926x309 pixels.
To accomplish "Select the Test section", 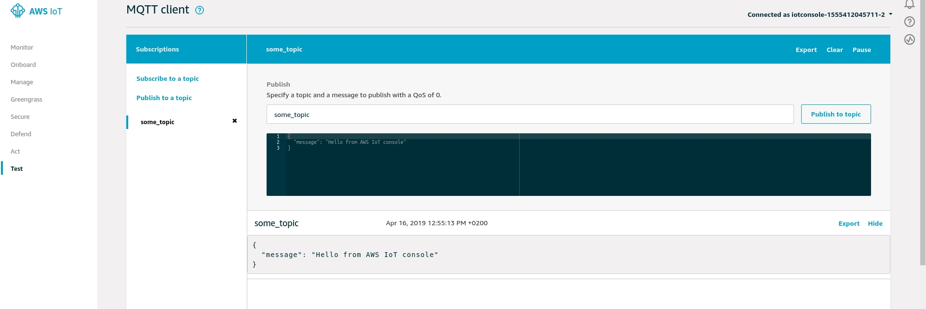I will [17, 169].
